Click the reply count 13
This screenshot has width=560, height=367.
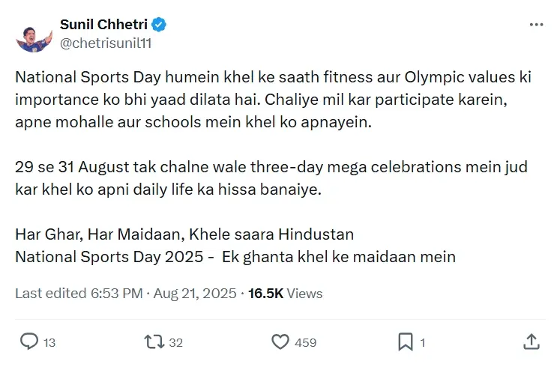tap(49, 342)
